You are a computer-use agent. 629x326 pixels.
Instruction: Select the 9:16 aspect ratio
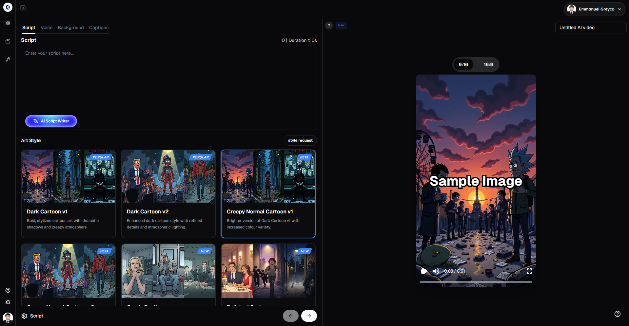463,64
